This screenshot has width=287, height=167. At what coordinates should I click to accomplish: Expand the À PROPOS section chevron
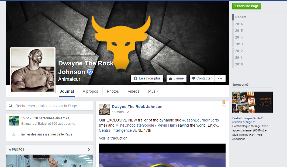[x=89, y=149]
